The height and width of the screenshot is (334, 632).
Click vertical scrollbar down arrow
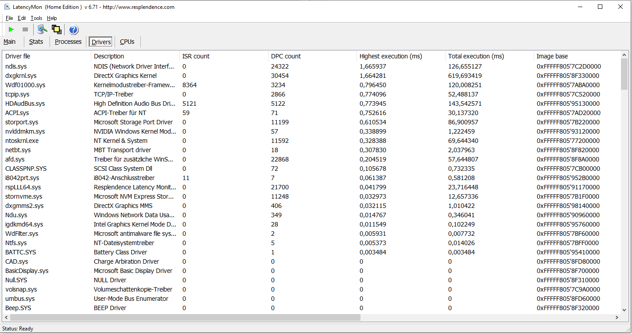coord(624,310)
